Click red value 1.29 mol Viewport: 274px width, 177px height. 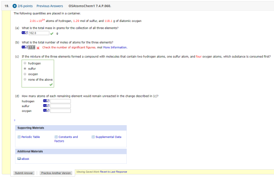(76, 21)
